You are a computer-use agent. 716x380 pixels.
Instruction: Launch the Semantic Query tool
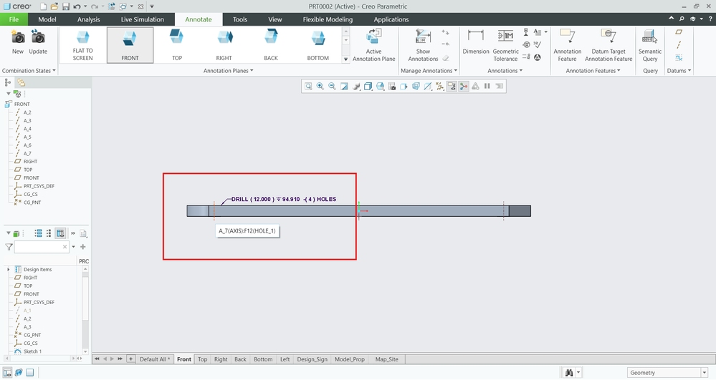coord(649,44)
